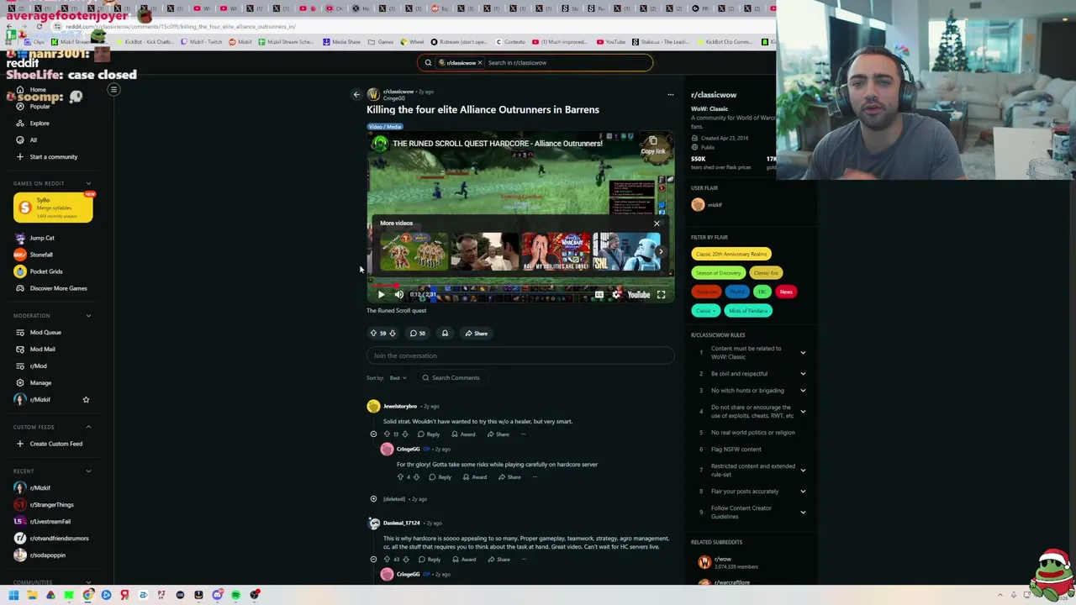Open the post overflow menu (three dots)
The width and height of the screenshot is (1076, 605).
pyautogui.click(x=670, y=95)
